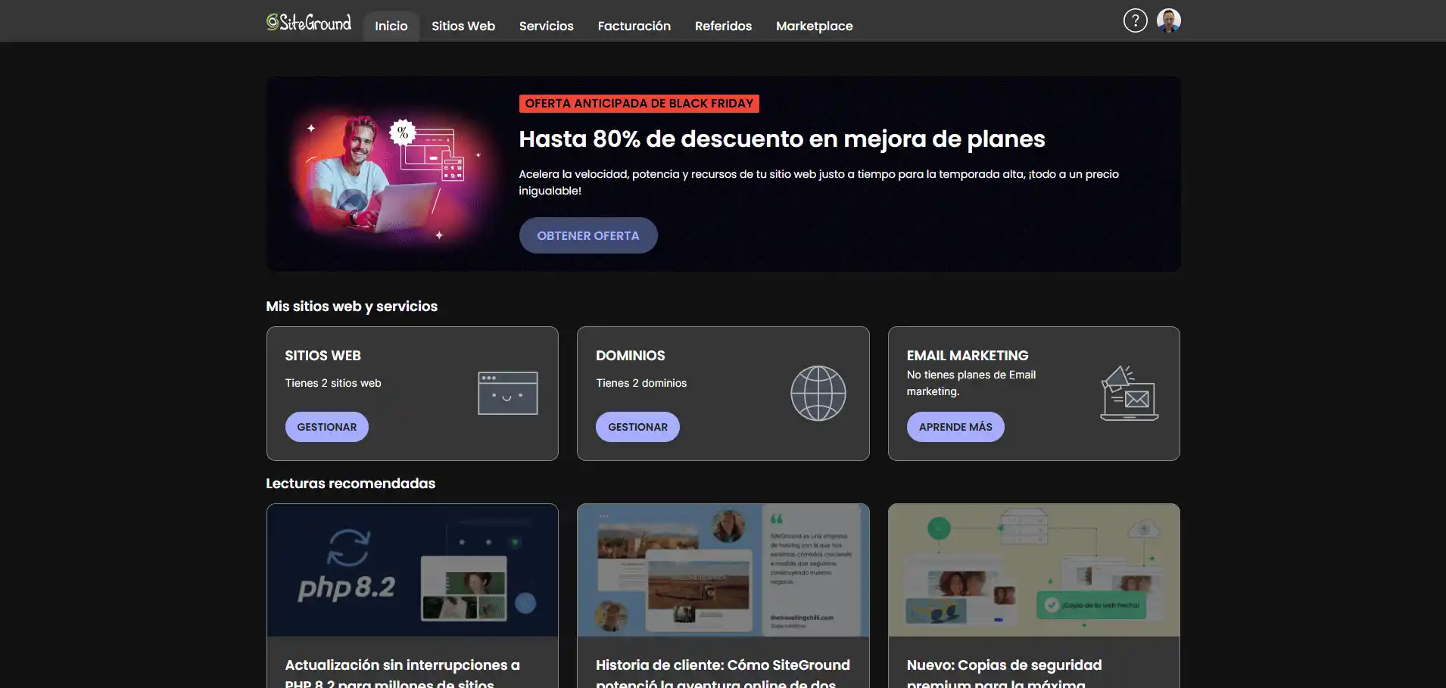Open the help question mark icon
Screen dimensions: 1446x688
(x=1135, y=20)
